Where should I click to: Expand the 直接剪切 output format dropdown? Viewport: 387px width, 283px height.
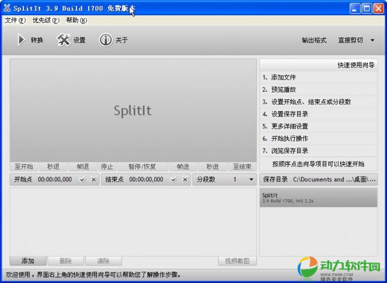point(372,41)
